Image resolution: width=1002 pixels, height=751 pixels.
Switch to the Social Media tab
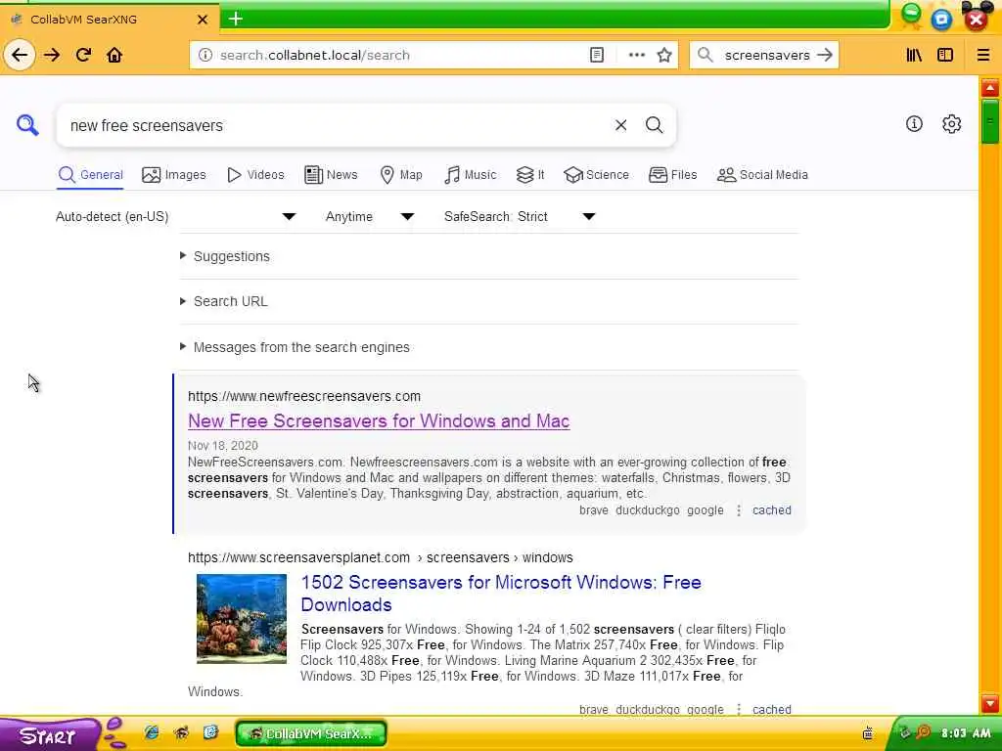click(762, 175)
